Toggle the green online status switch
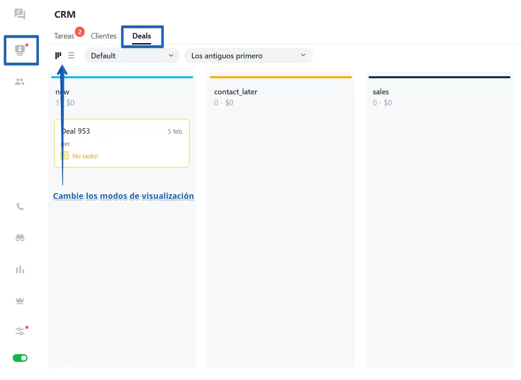Viewport: 521px width, 380px height. (x=20, y=358)
